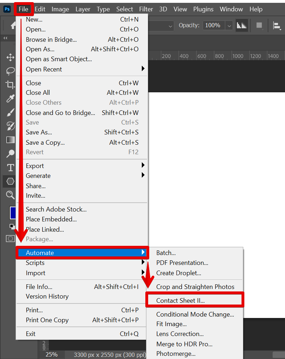Screen dimensions: 285x359
Task: Select the Gradient tool
Action: tap(10, 140)
